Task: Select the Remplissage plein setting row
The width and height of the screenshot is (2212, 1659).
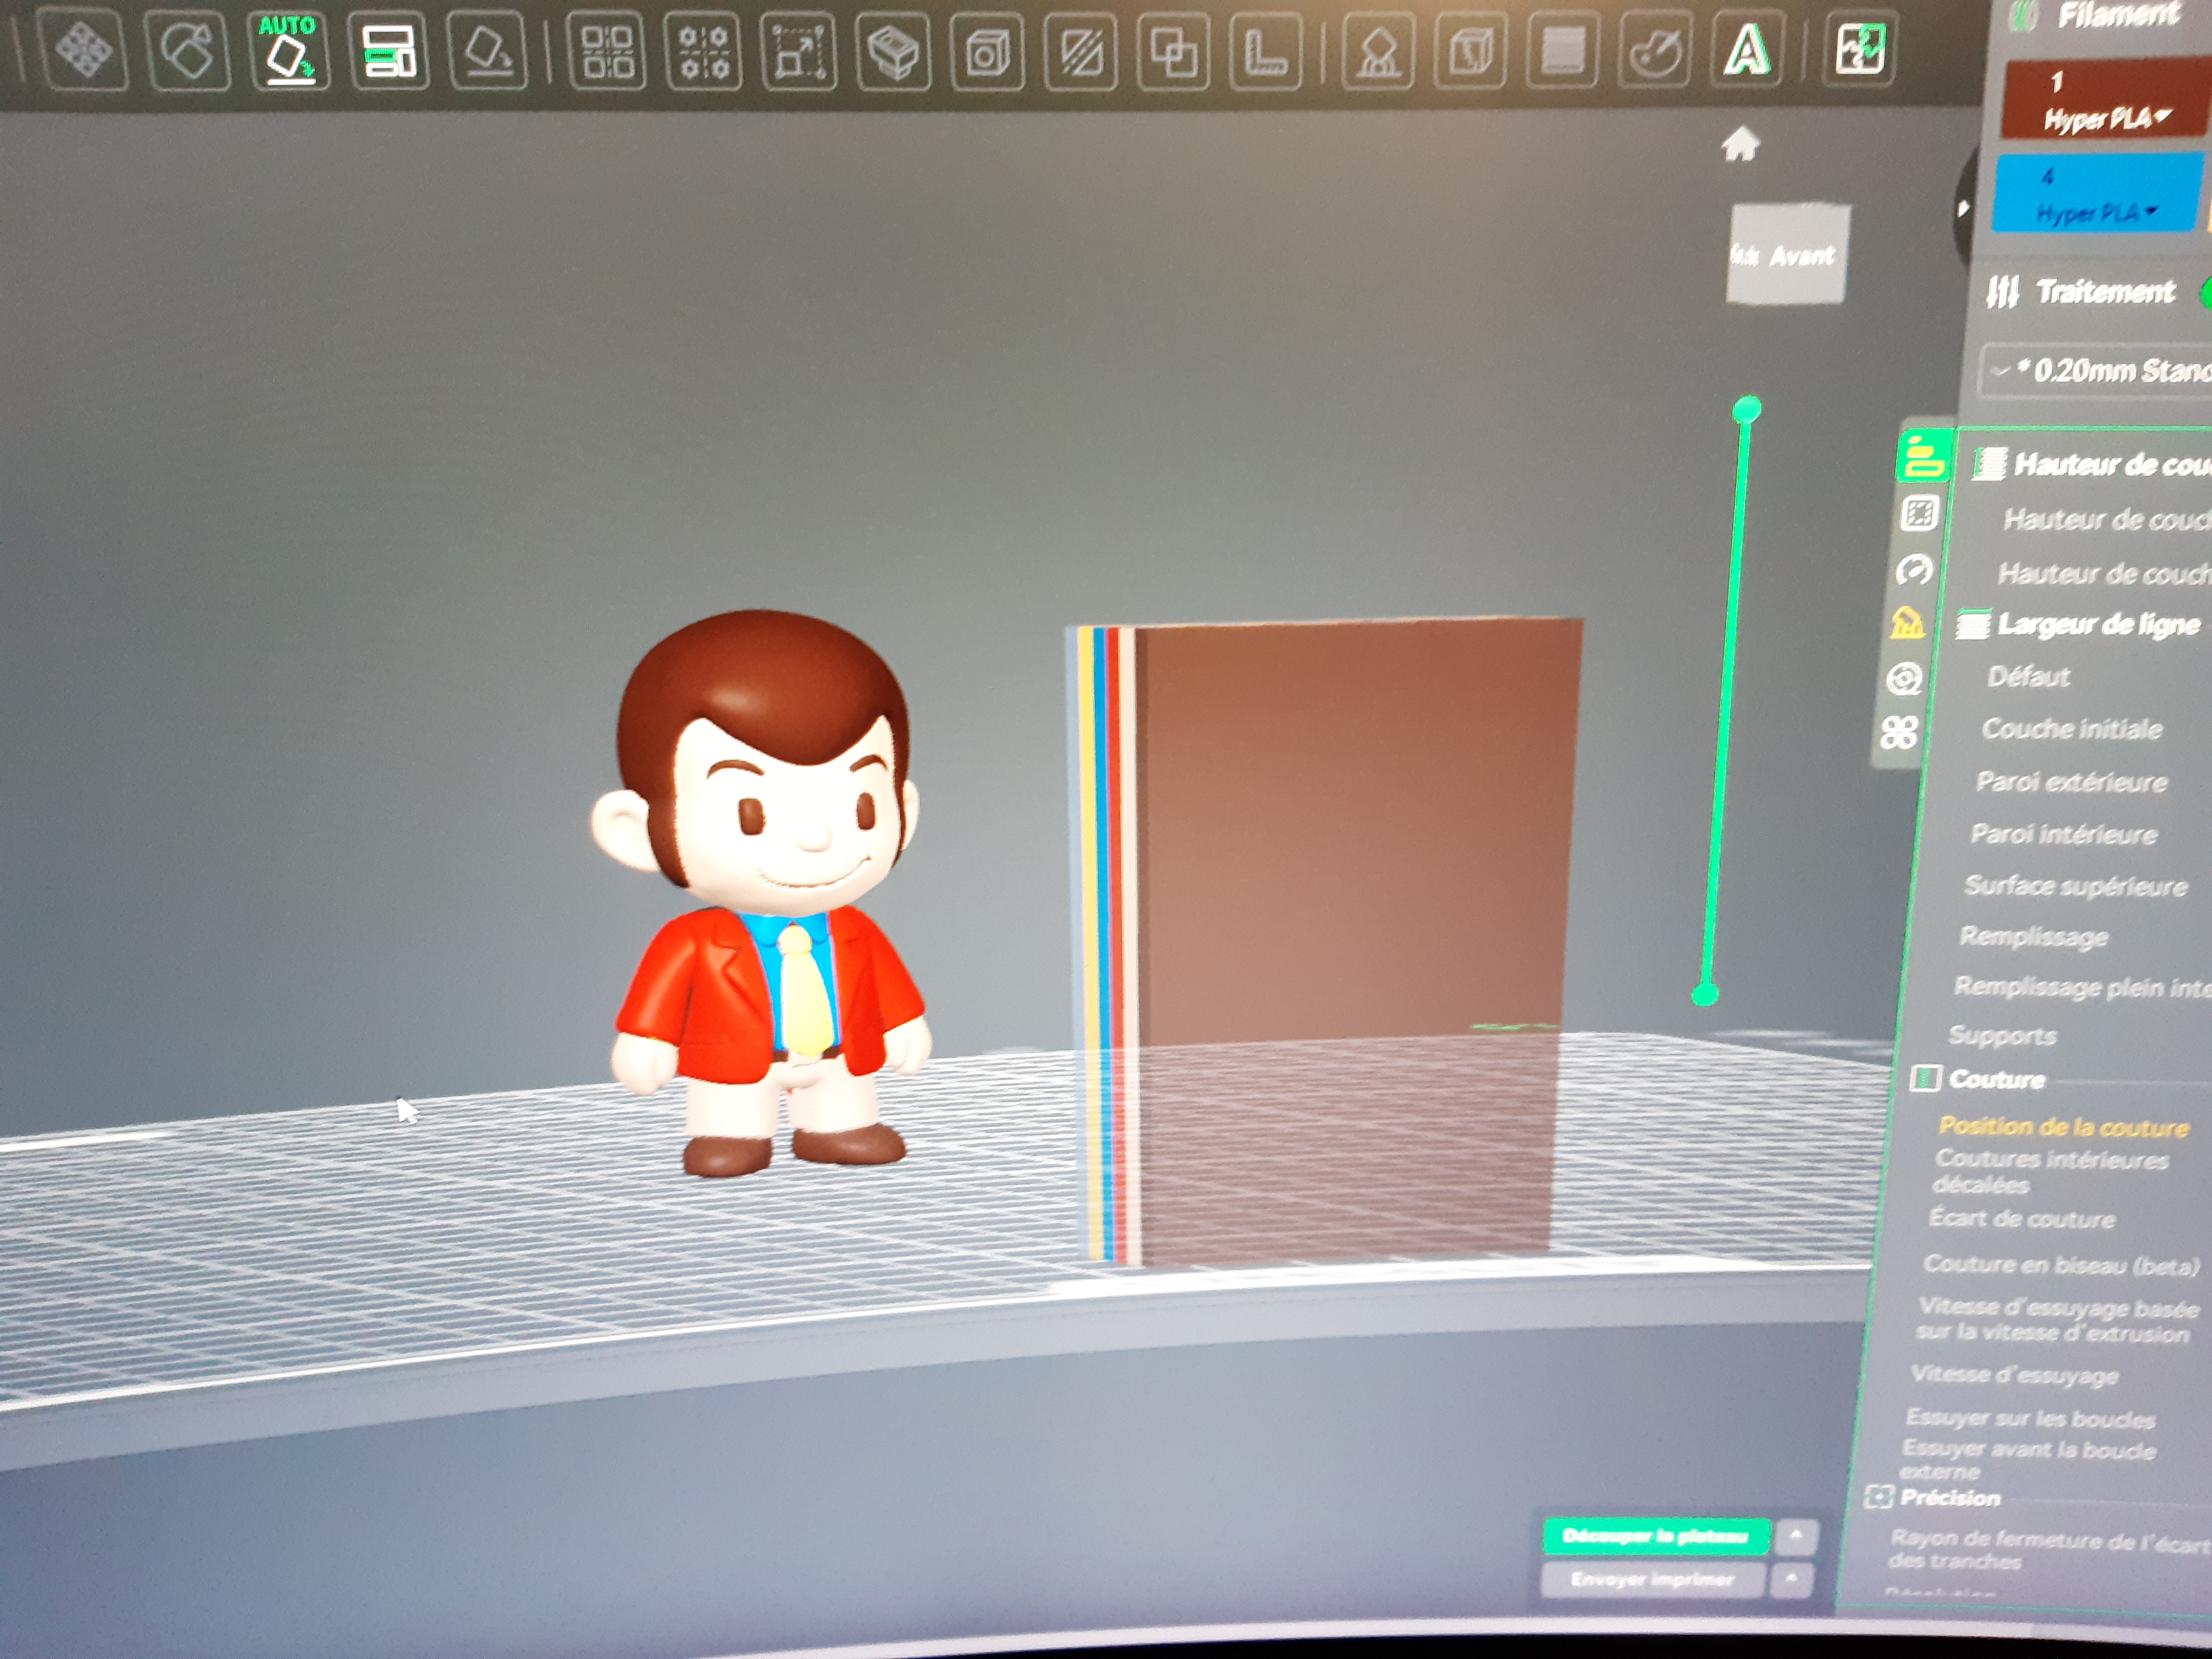Action: [x=2083, y=988]
